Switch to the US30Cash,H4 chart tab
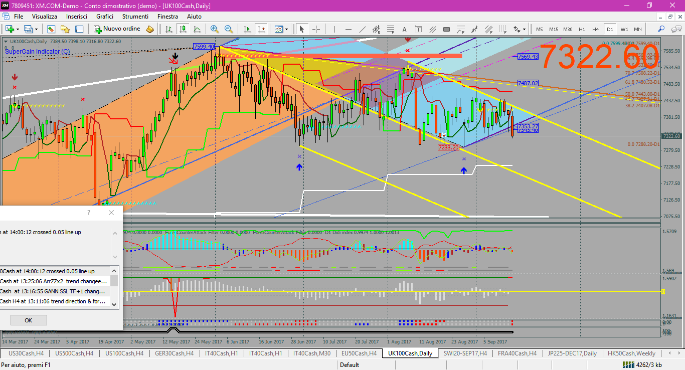The image size is (685, 370). [26, 353]
